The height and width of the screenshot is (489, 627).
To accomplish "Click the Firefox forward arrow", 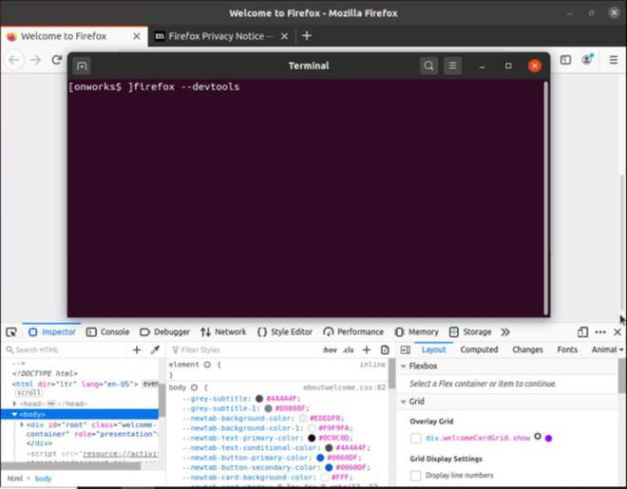I will pos(36,60).
